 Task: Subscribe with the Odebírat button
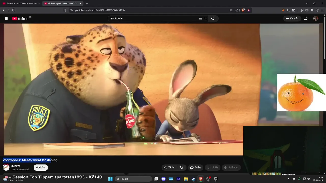(41, 167)
